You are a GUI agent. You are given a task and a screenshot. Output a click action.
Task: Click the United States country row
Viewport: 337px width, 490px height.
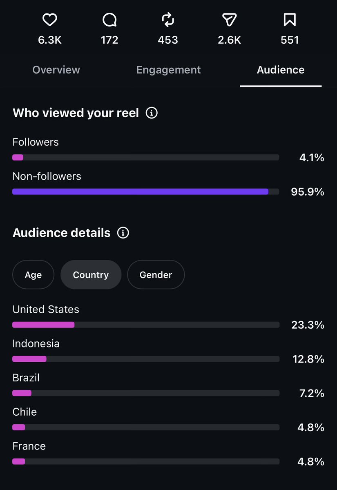(x=168, y=317)
